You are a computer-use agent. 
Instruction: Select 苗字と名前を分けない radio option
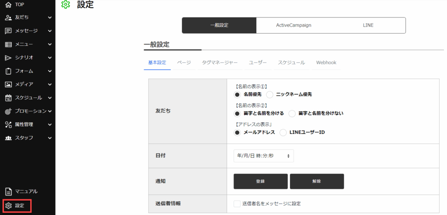pos(292,114)
